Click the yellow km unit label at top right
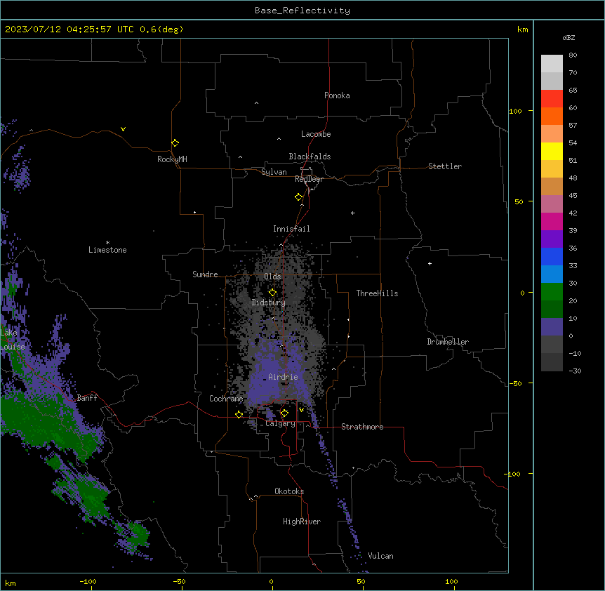This screenshot has height=591, width=605. [x=523, y=29]
